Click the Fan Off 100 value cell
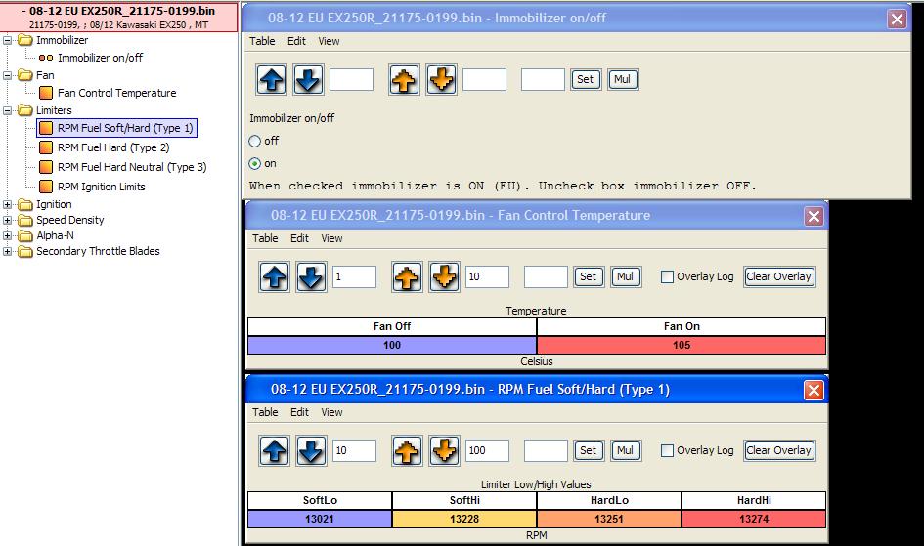 [x=392, y=346]
